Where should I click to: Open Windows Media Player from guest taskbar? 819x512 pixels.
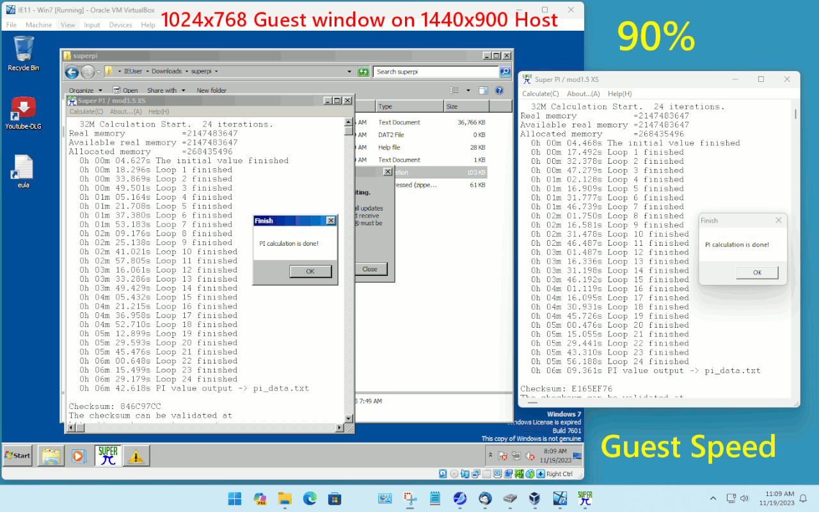pos(79,456)
